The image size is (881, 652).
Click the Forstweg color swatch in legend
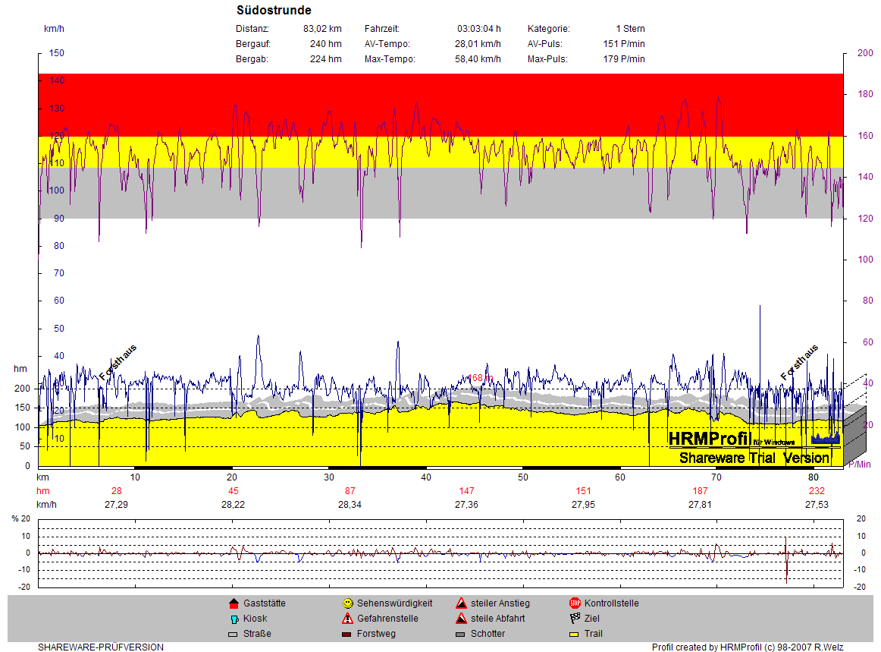coord(347,634)
